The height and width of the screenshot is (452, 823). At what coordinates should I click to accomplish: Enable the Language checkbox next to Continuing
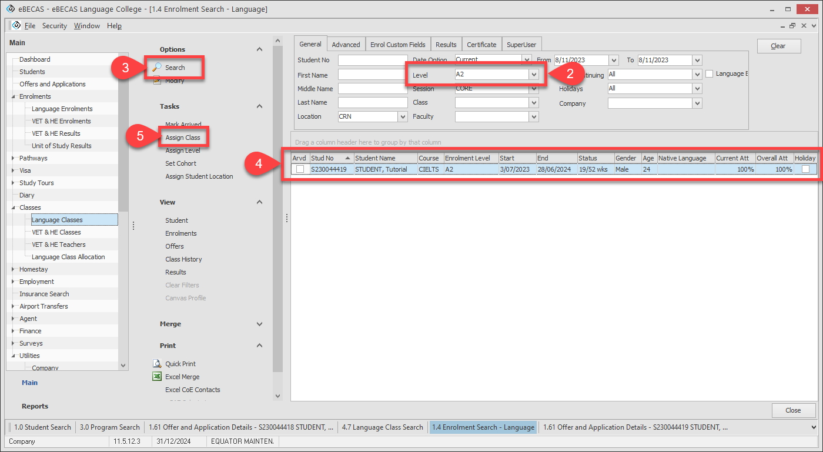(x=709, y=74)
